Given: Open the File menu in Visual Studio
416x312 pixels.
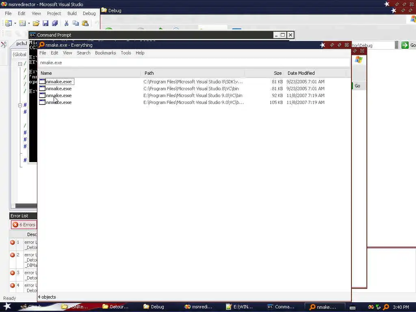Looking at the screenshot, I should 8,13.
